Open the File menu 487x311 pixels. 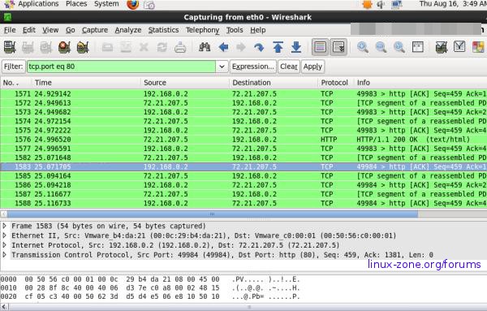tap(10, 30)
